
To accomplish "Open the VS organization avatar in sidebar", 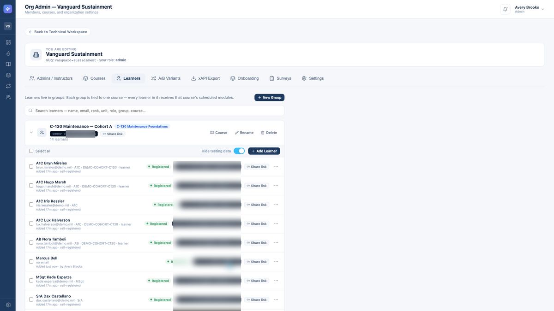I will tap(8, 26).
